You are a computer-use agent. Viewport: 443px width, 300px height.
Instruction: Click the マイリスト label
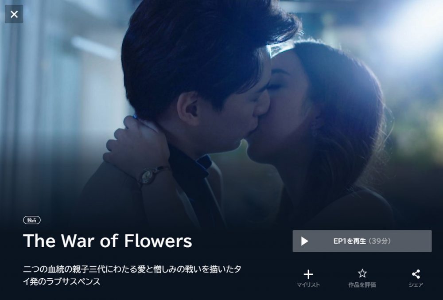pyautogui.click(x=308, y=285)
